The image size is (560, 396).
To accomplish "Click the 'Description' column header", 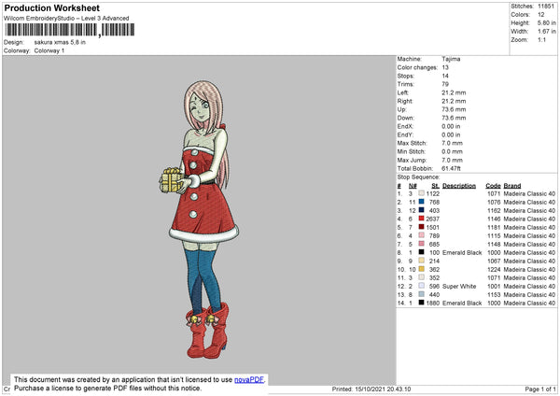I will (459, 186).
